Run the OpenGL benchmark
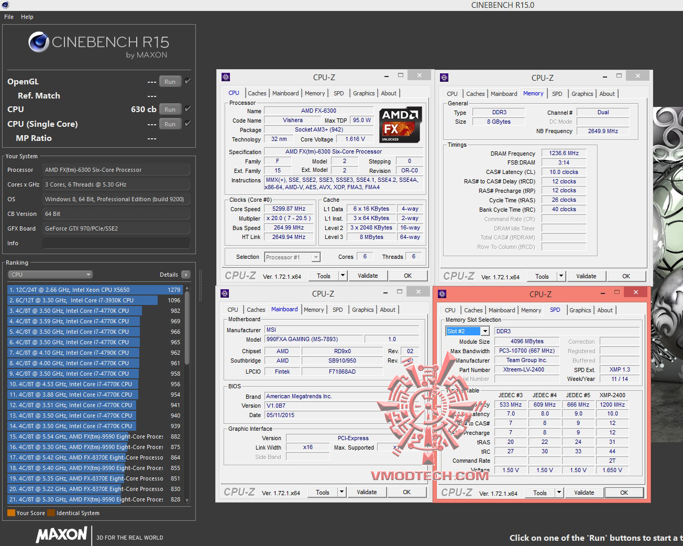 point(170,81)
